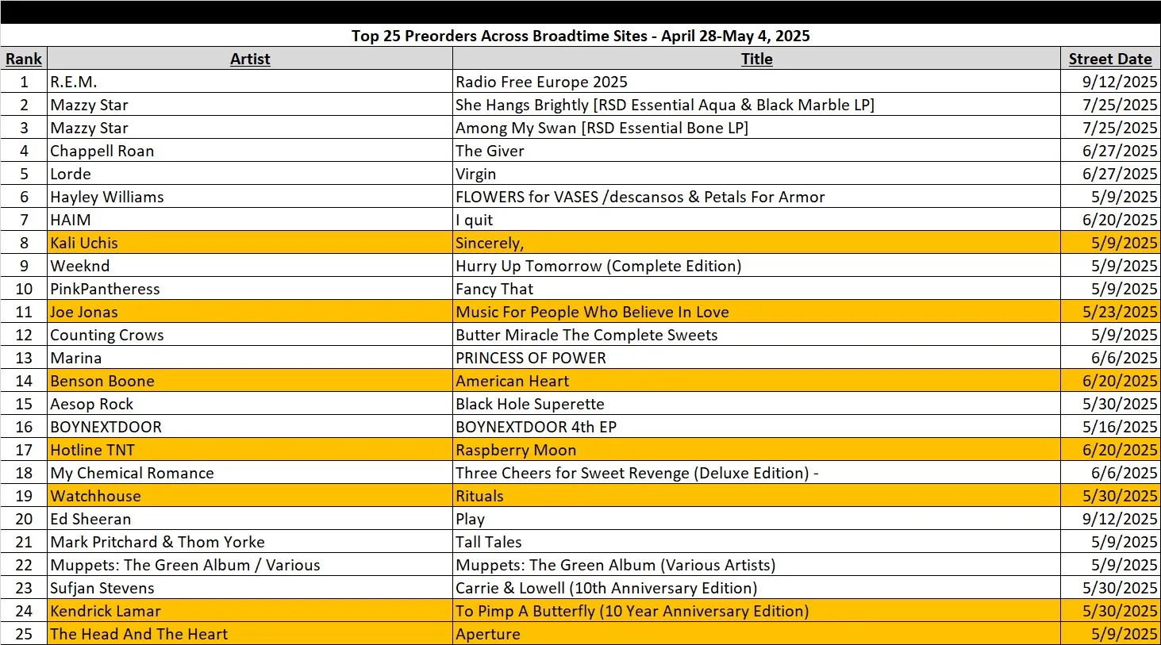Click Muppets: The Green Album / Various cell
This screenshot has height=645, width=1161.
[250, 565]
